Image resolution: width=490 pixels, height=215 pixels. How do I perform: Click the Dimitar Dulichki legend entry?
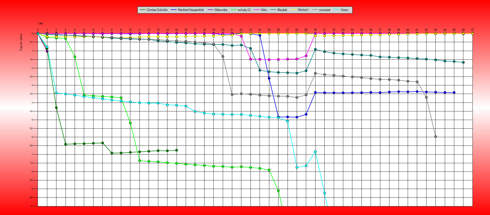154,10
